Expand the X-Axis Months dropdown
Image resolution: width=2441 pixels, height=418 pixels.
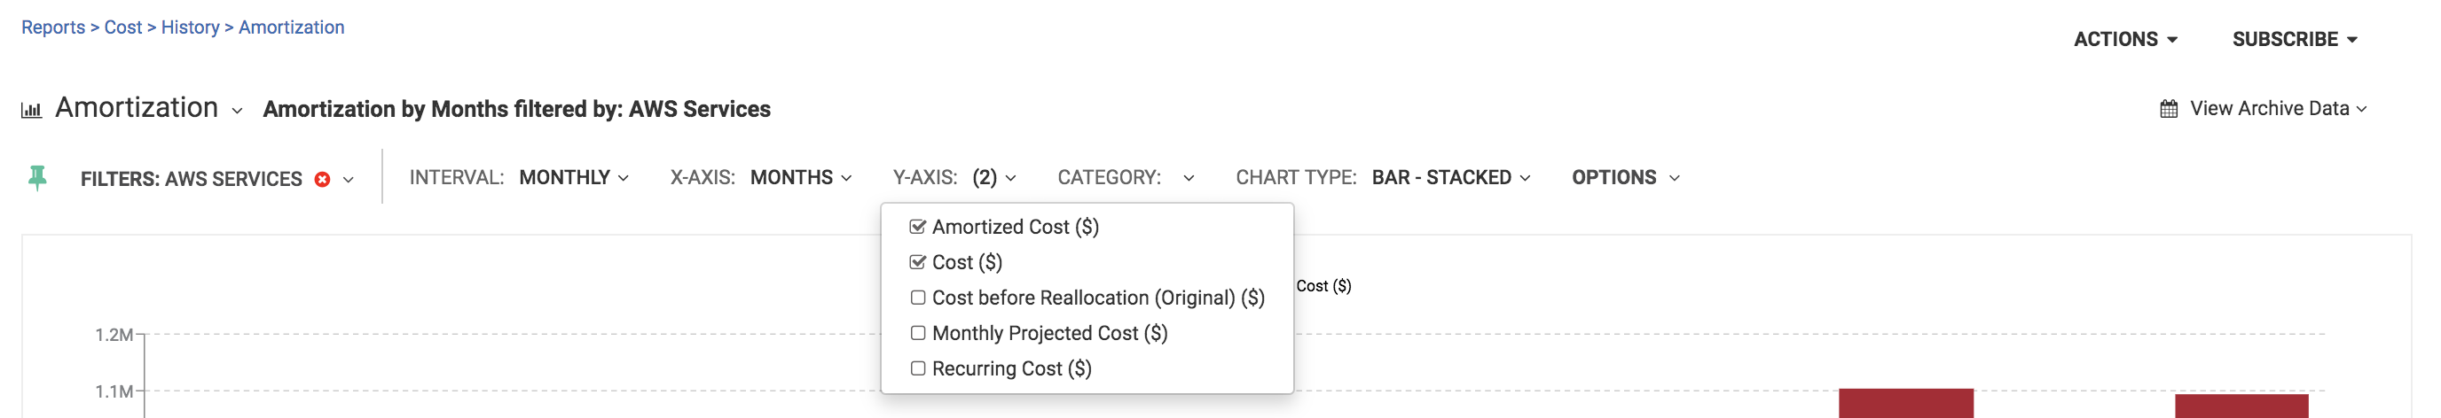pos(801,178)
